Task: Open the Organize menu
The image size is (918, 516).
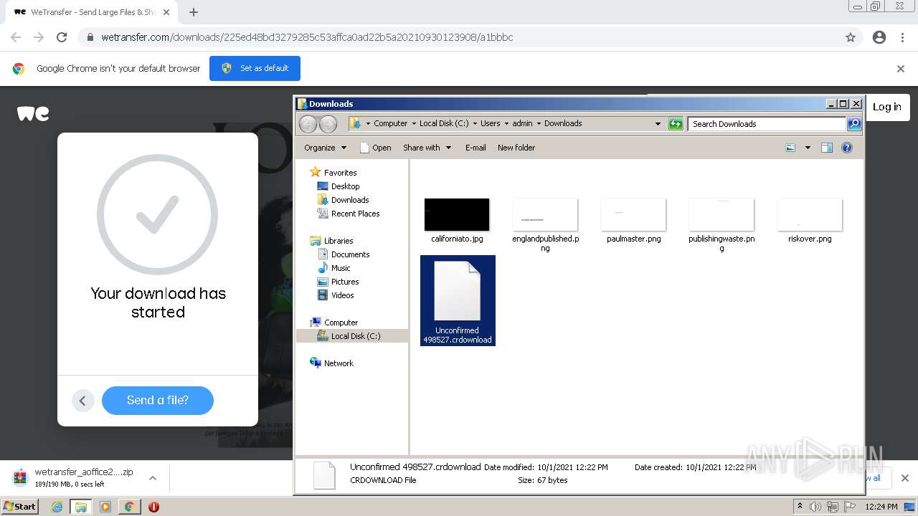Action: coord(325,148)
